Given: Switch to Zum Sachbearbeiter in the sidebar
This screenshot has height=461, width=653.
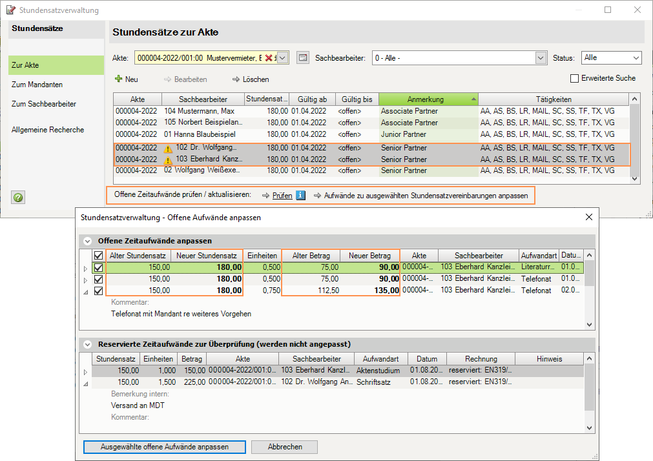Looking at the screenshot, I should point(56,104).
